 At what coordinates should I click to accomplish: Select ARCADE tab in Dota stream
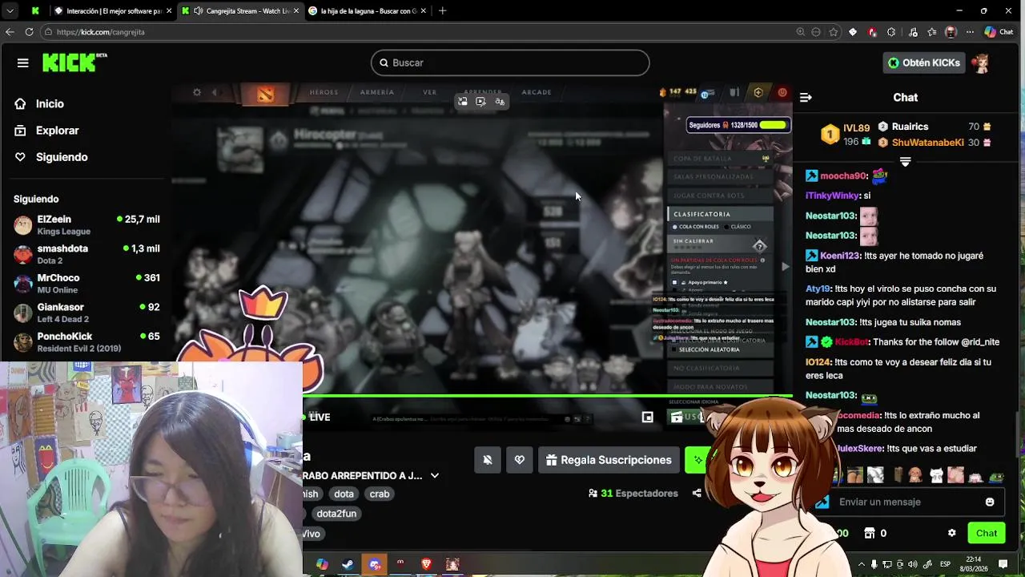click(x=537, y=92)
